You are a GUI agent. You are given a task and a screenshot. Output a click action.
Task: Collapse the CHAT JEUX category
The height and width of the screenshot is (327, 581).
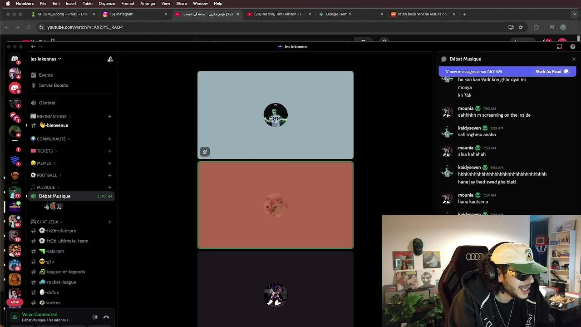point(46,222)
